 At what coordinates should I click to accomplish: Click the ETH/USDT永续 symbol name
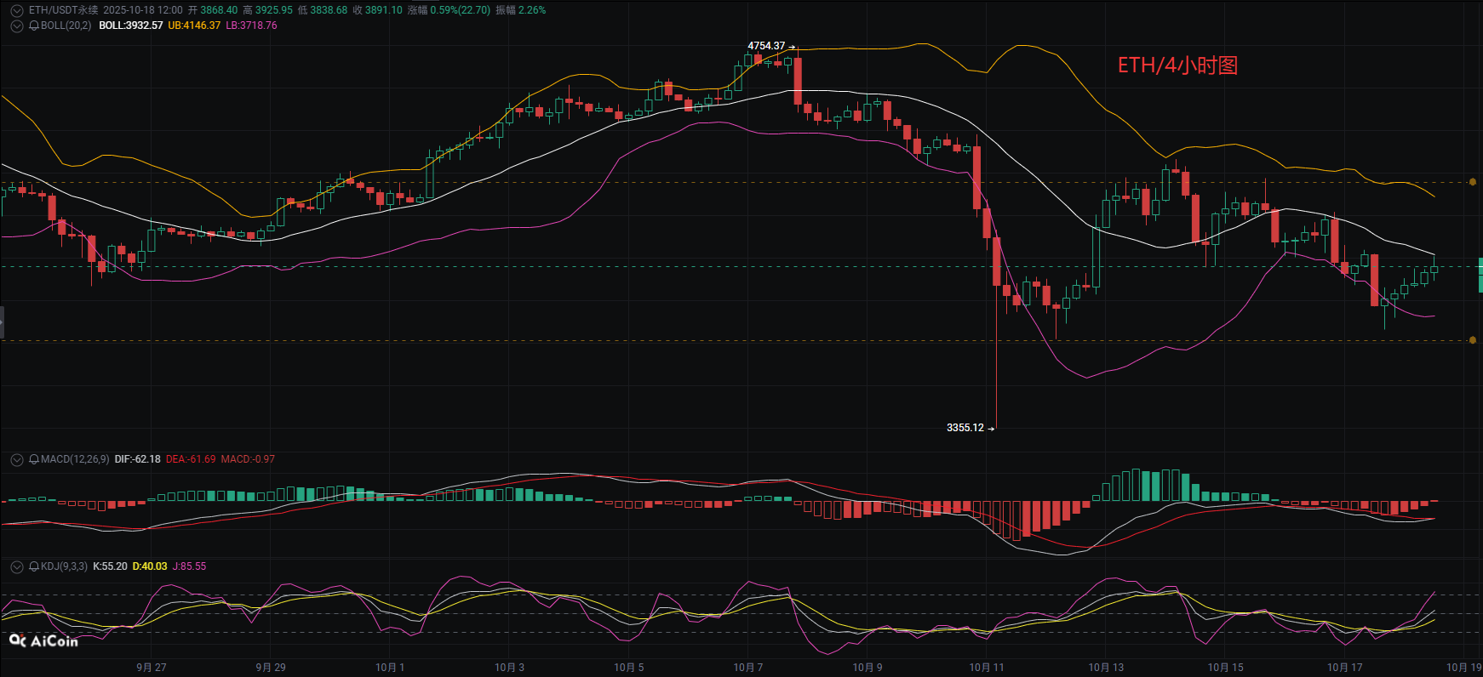click(x=64, y=10)
